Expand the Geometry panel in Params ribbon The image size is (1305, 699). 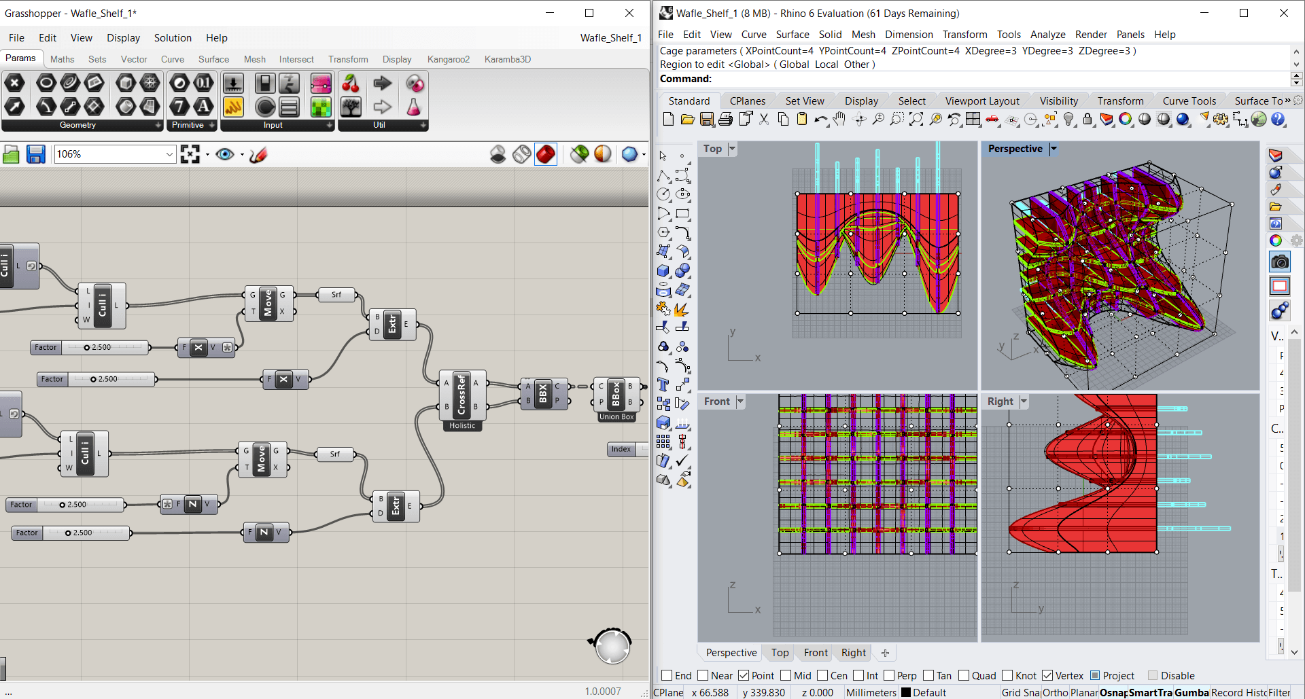click(158, 125)
